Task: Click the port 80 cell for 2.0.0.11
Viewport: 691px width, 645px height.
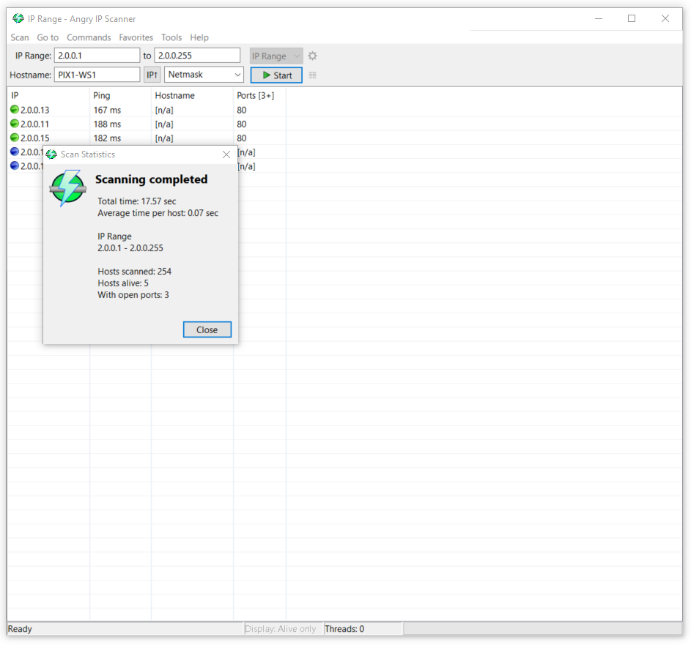Action: 242,124
